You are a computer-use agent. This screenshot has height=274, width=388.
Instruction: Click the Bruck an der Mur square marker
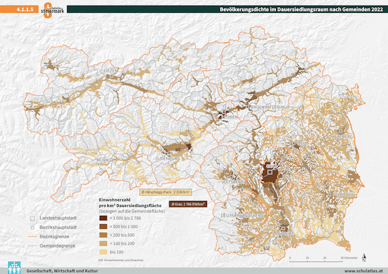click(x=248, y=107)
